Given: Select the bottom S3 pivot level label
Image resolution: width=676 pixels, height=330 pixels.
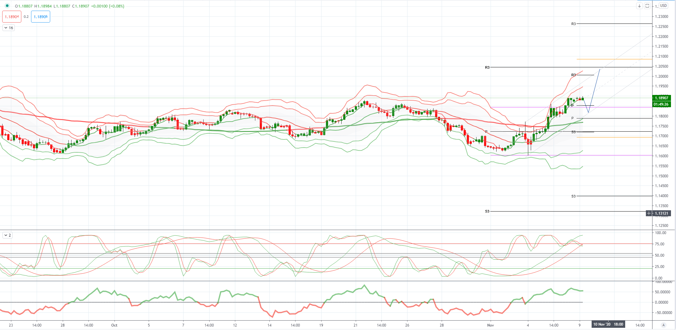Looking at the screenshot, I should 487,212.
